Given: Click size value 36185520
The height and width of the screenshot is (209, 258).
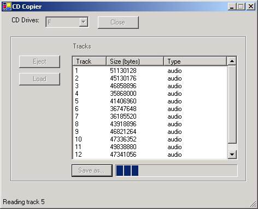Looking at the screenshot, I should tap(123, 116).
